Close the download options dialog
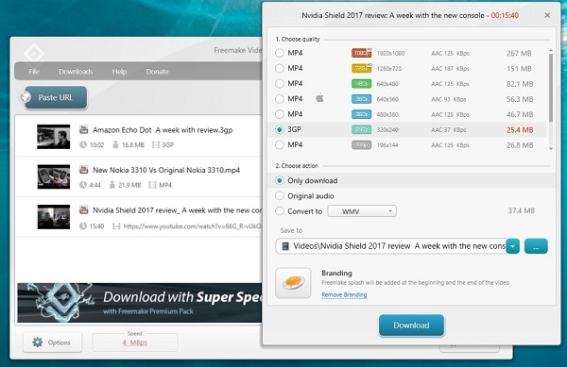Screen dimensions: 567x367 (547, 15)
